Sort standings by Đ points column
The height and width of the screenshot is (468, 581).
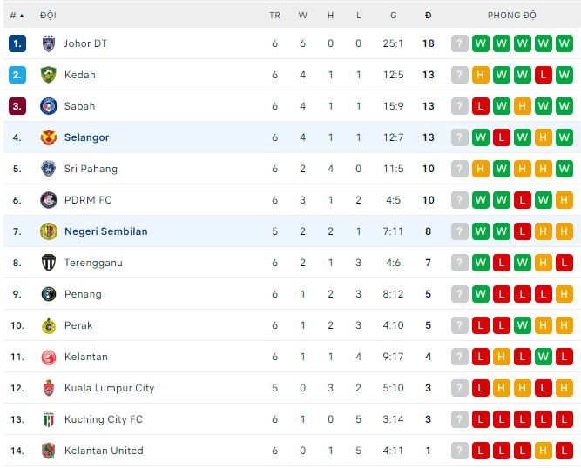coord(428,15)
